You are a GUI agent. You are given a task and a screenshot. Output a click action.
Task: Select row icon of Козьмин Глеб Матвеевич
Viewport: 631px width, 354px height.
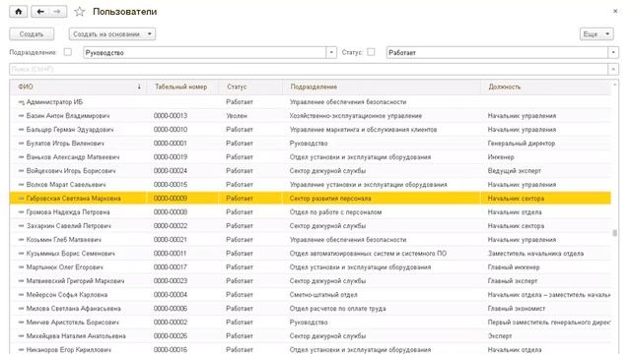[x=21, y=240]
